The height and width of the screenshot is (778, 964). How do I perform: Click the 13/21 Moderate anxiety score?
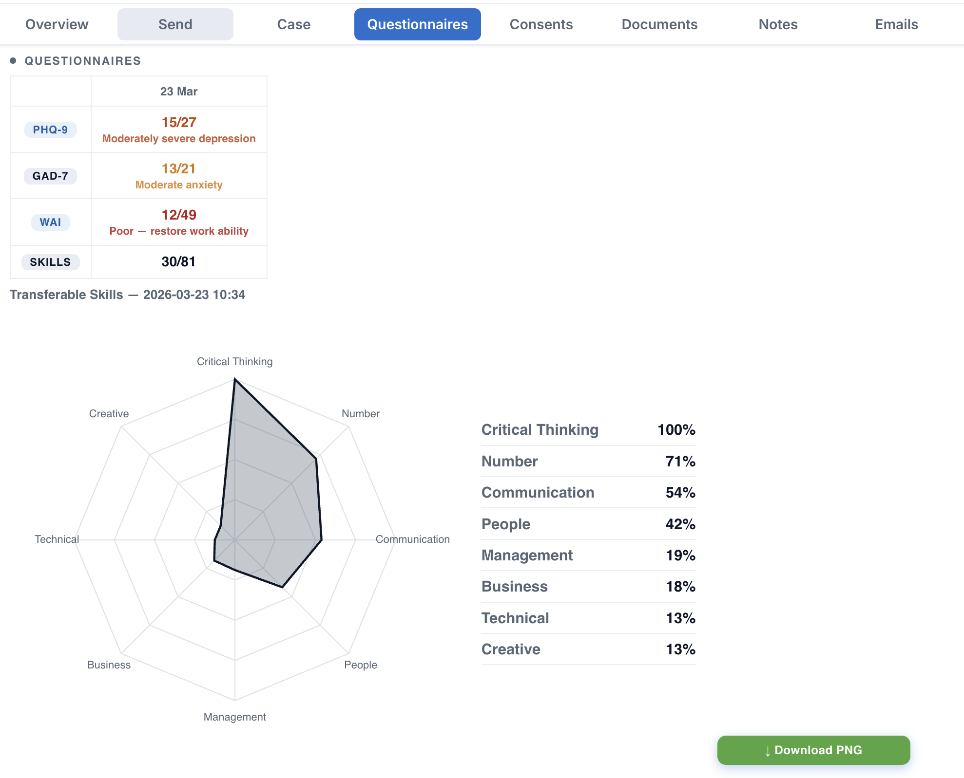coord(179,176)
